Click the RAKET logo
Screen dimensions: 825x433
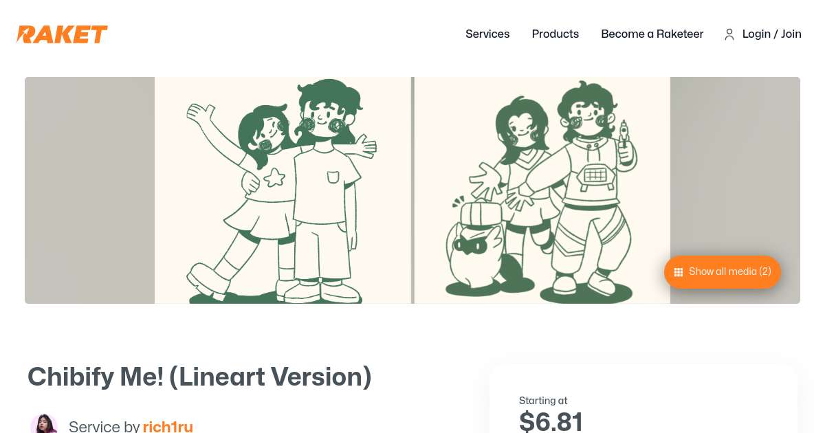point(63,34)
